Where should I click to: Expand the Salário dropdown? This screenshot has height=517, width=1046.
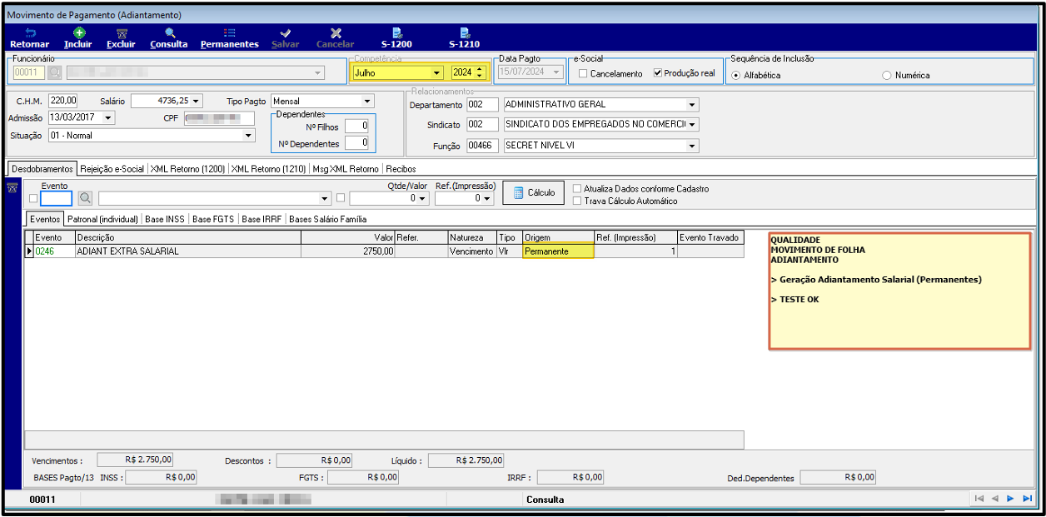pyautogui.click(x=197, y=101)
